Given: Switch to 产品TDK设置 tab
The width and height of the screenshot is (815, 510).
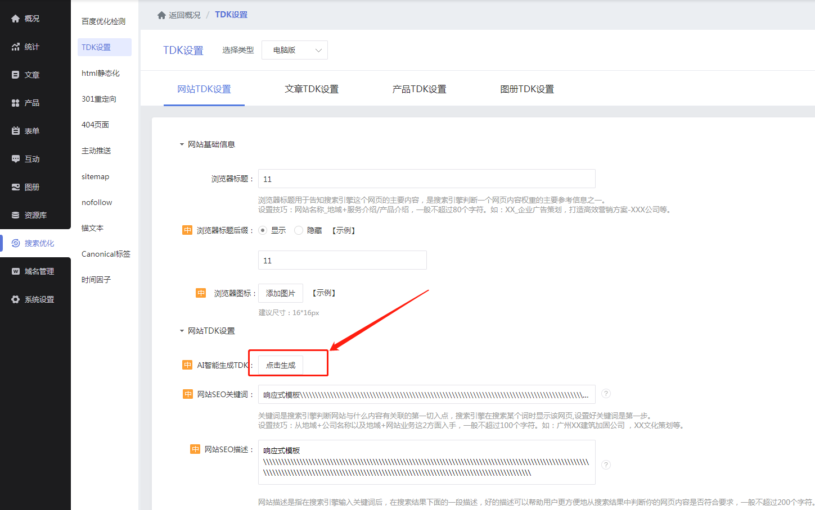Looking at the screenshot, I should pos(420,89).
